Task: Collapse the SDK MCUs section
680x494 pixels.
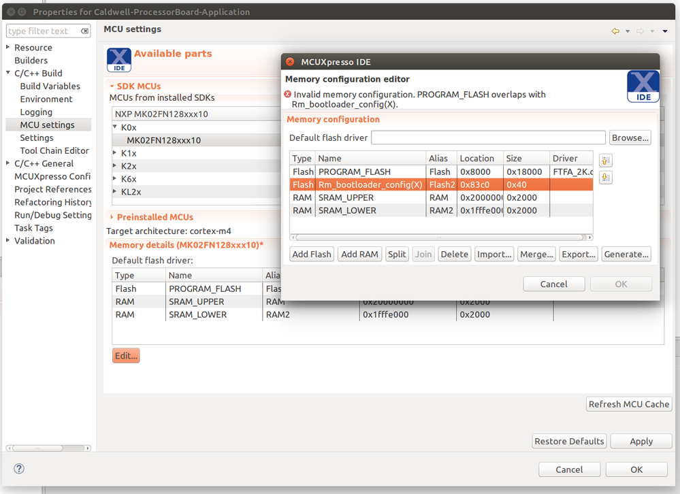Action: click(x=112, y=86)
